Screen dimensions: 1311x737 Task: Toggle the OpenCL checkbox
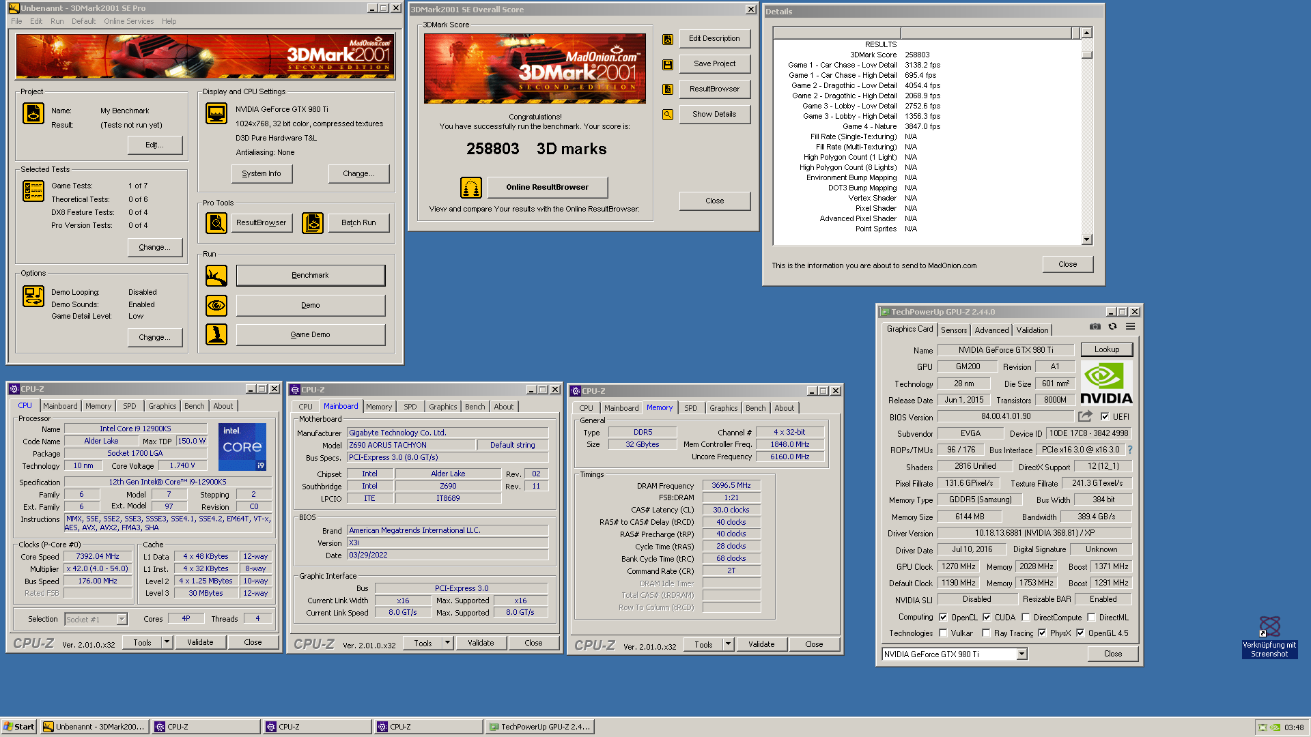pyautogui.click(x=944, y=617)
